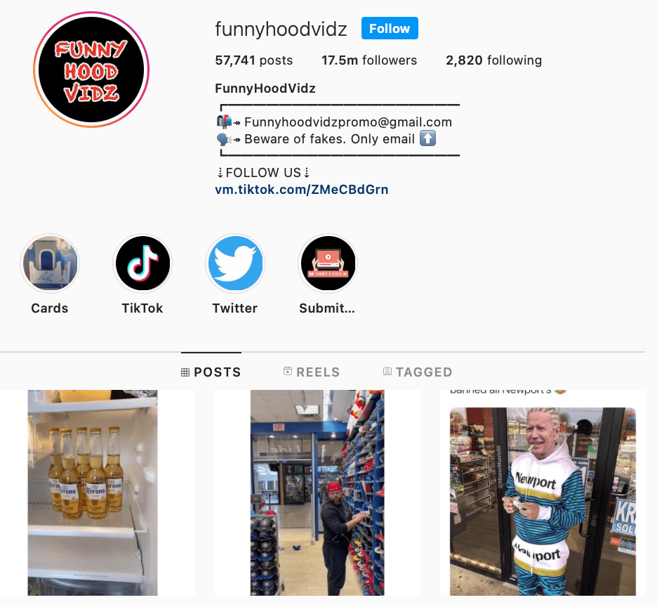Click the funnyhoodvidz username heading

point(281,30)
